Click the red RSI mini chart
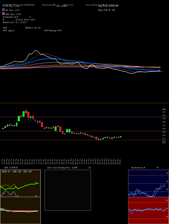The height and width of the screenshot is (224, 169). 148,210
